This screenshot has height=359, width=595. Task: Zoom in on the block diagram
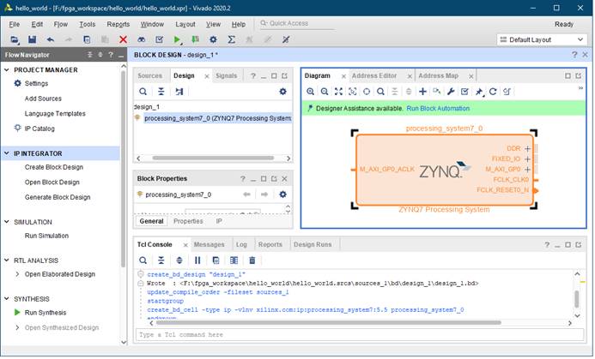pyautogui.click(x=311, y=92)
